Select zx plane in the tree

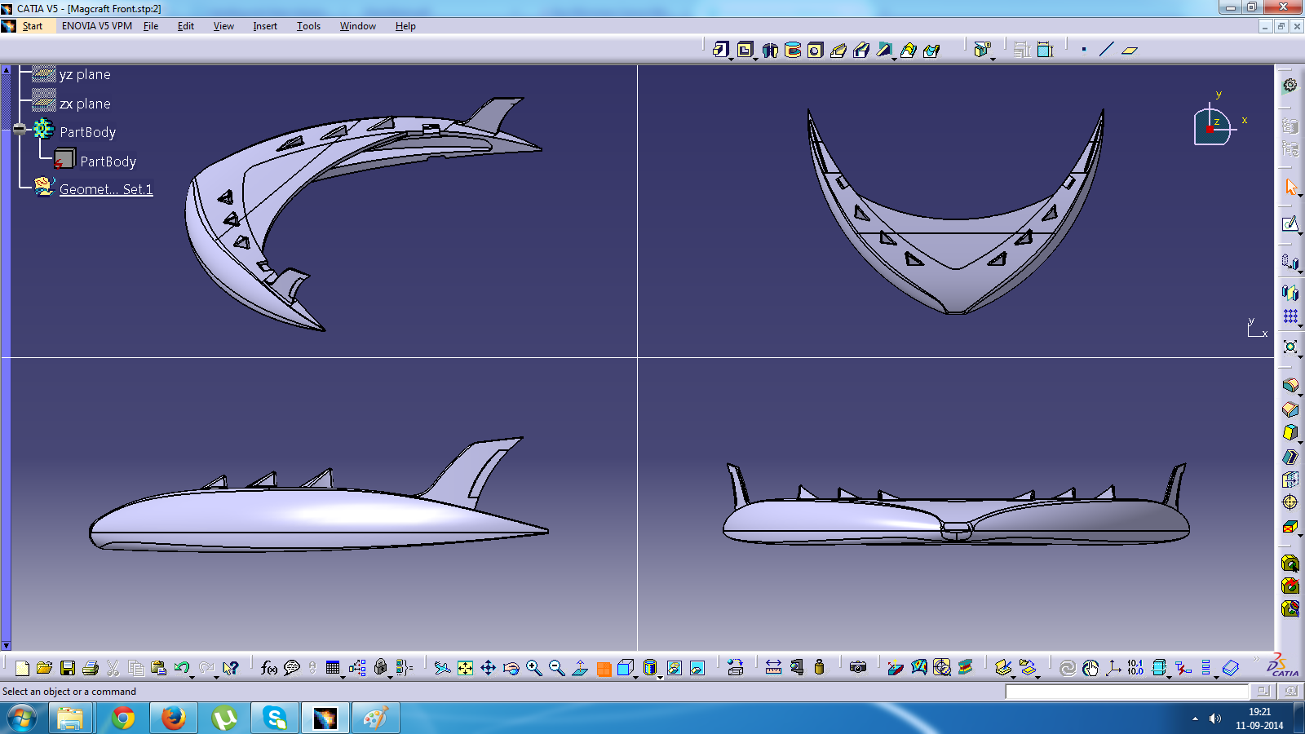pos(85,104)
